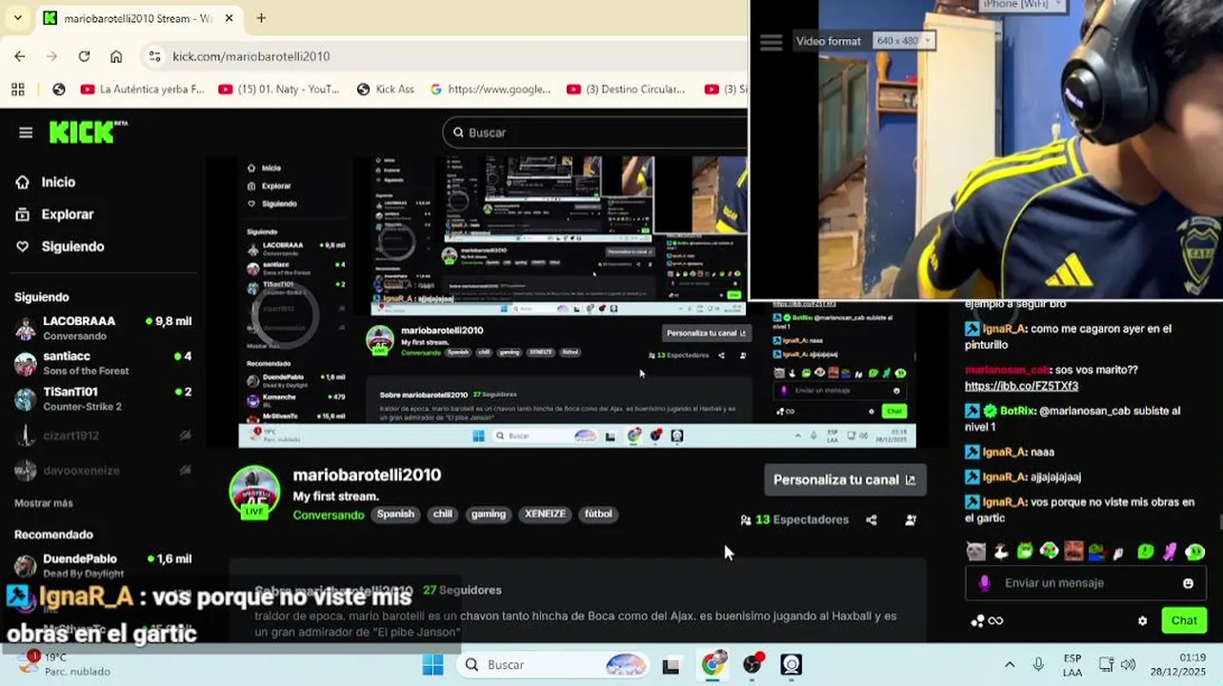
Task: Open the offline cizart1912 channel
Action: (x=103, y=435)
